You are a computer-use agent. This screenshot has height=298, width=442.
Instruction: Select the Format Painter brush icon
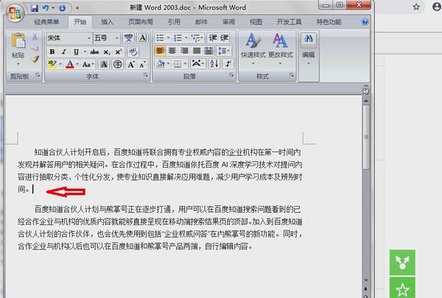(x=35, y=59)
